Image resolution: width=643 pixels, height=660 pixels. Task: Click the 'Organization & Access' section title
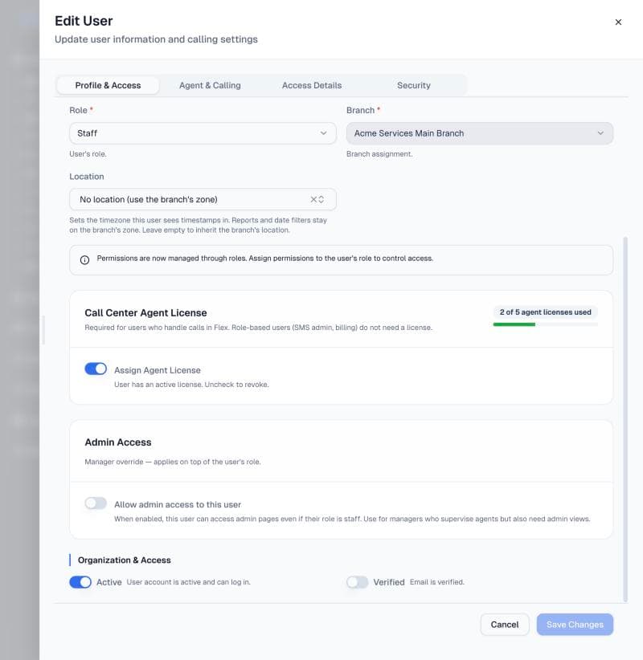pyautogui.click(x=125, y=560)
